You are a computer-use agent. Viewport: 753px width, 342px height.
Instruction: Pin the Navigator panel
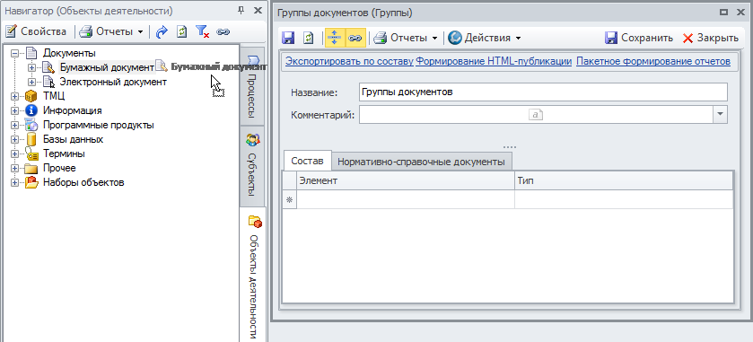click(242, 11)
